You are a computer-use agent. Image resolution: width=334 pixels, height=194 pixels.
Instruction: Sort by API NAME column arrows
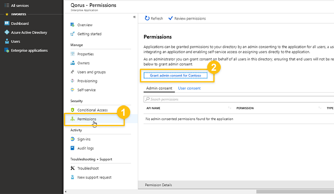click(230, 108)
